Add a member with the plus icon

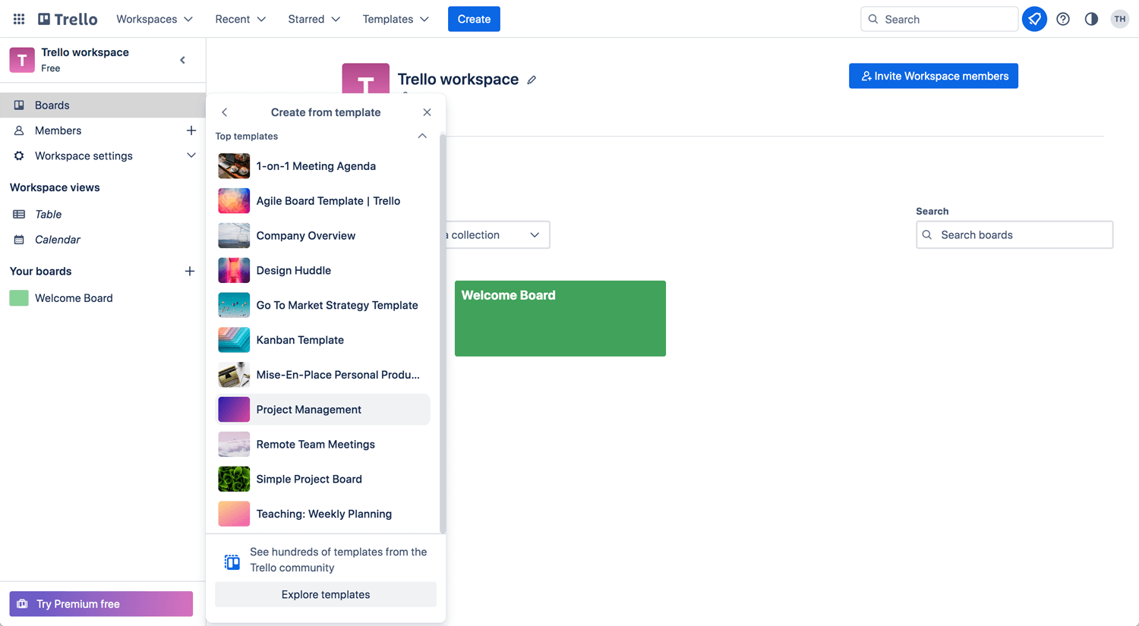(191, 131)
